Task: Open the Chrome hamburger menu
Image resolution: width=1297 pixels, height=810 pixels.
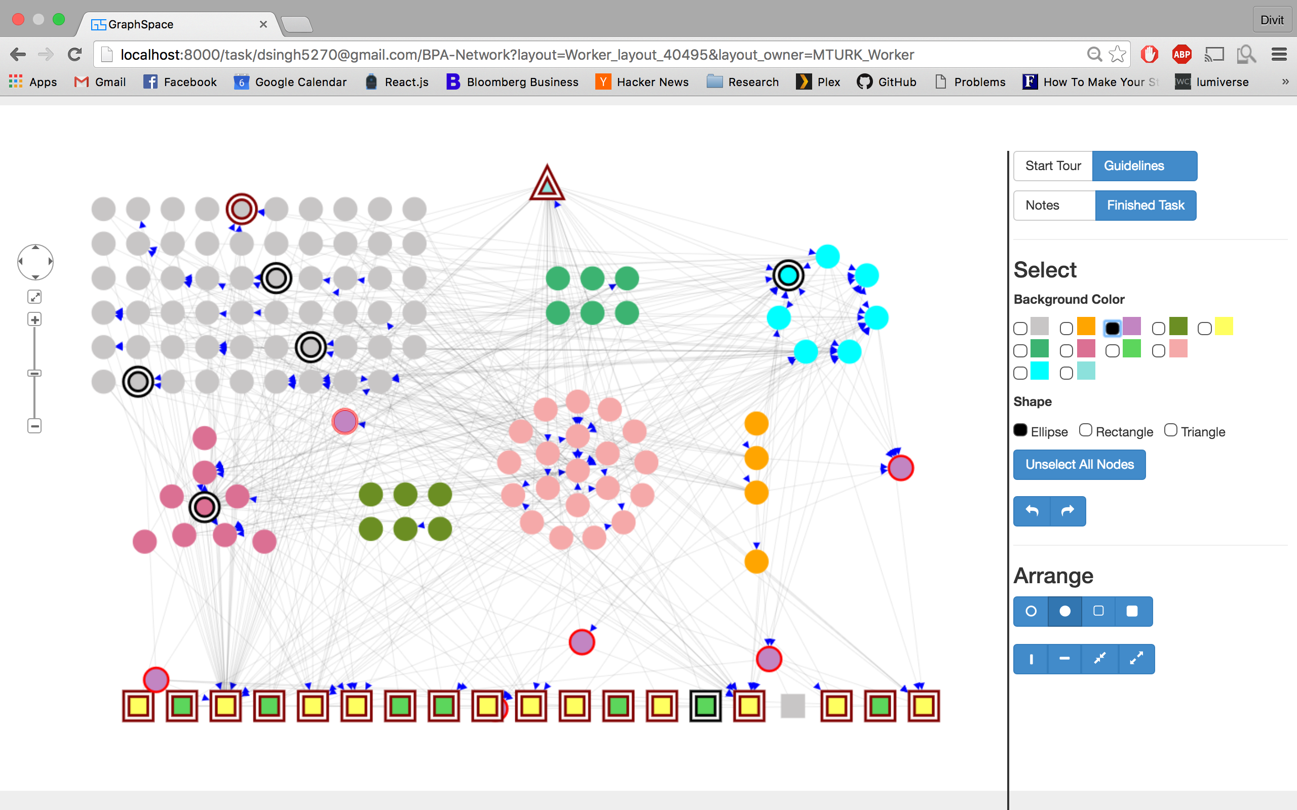Action: [x=1279, y=54]
